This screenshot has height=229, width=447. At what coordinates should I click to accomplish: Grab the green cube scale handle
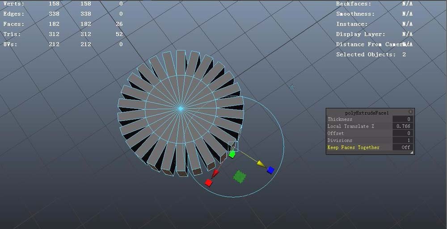point(232,155)
